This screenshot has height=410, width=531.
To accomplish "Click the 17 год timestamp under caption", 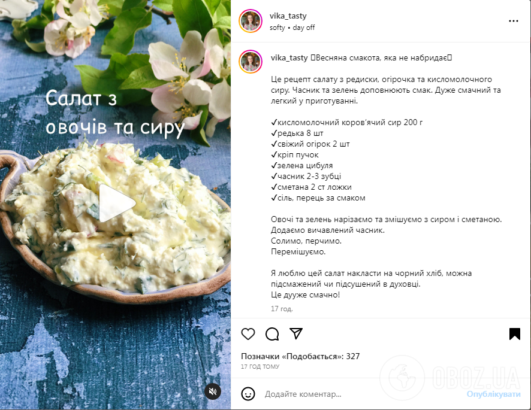I will pyautogui.click(x=282, y=309).
